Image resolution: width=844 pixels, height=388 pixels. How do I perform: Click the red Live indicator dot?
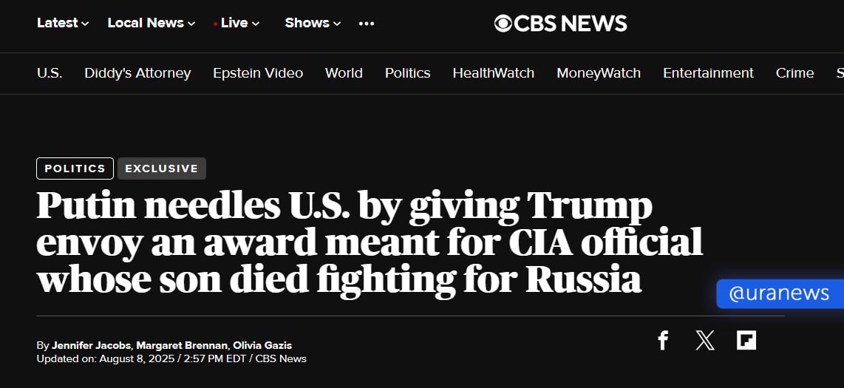coord(215,24)
